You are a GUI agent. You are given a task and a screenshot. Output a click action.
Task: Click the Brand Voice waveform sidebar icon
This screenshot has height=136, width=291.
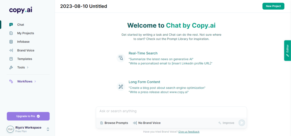tap(11, 50)
